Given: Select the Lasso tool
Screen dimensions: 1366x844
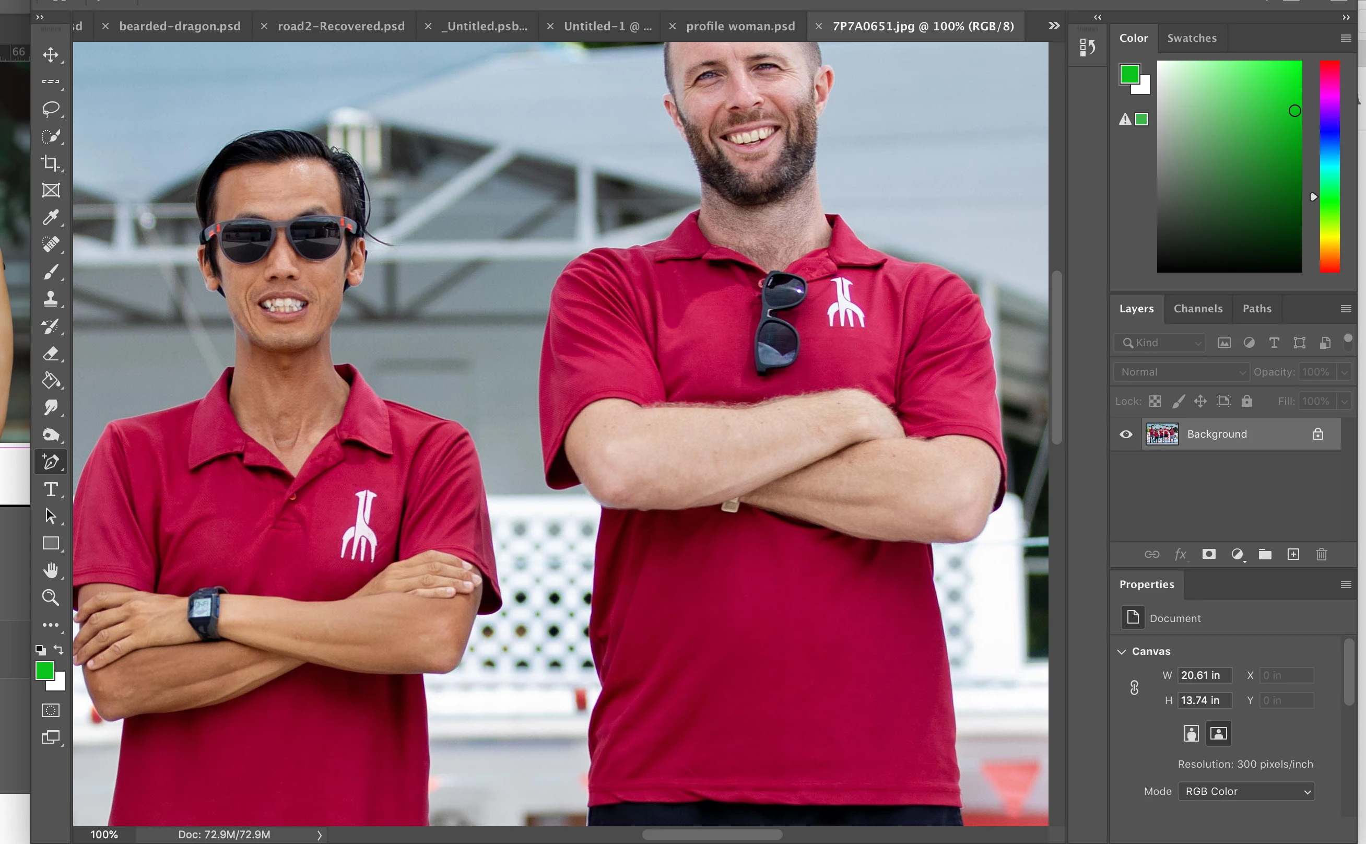Looking at the screenshot, I should click(x=51, y=109).
